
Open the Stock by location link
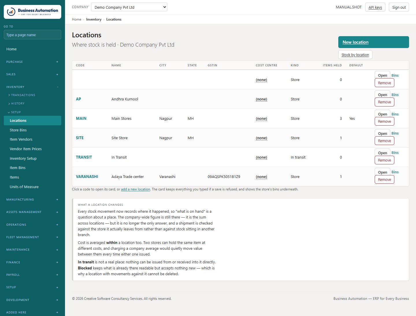[355, 55]
